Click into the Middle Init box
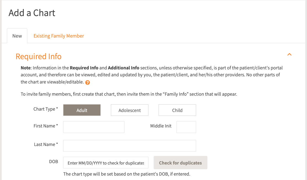Screen dimensions: 307x180 coord(186,127)
